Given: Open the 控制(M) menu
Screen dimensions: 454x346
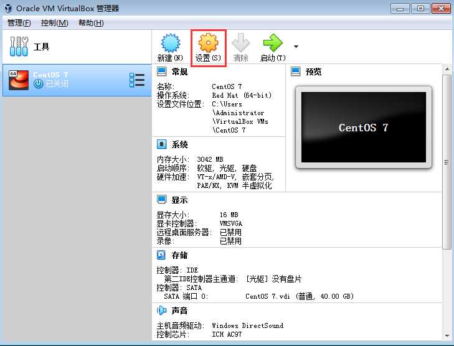Looking at the screenshot, I should pyautogui.click(x=54, y=23).
